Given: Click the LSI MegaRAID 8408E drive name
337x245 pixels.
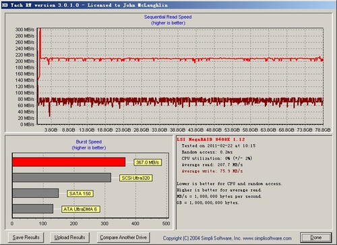Looking at the screenshot, I should [x=211, y=139].
